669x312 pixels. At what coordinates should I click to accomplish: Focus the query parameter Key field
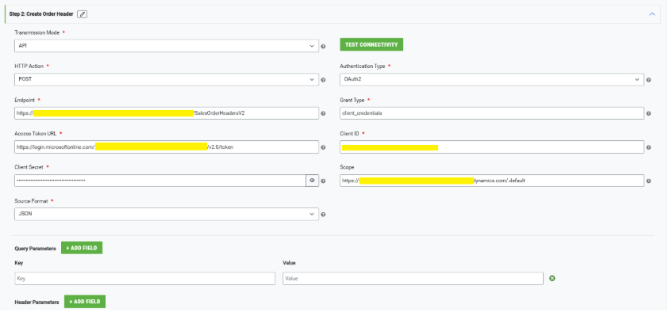tap(144, 279)
